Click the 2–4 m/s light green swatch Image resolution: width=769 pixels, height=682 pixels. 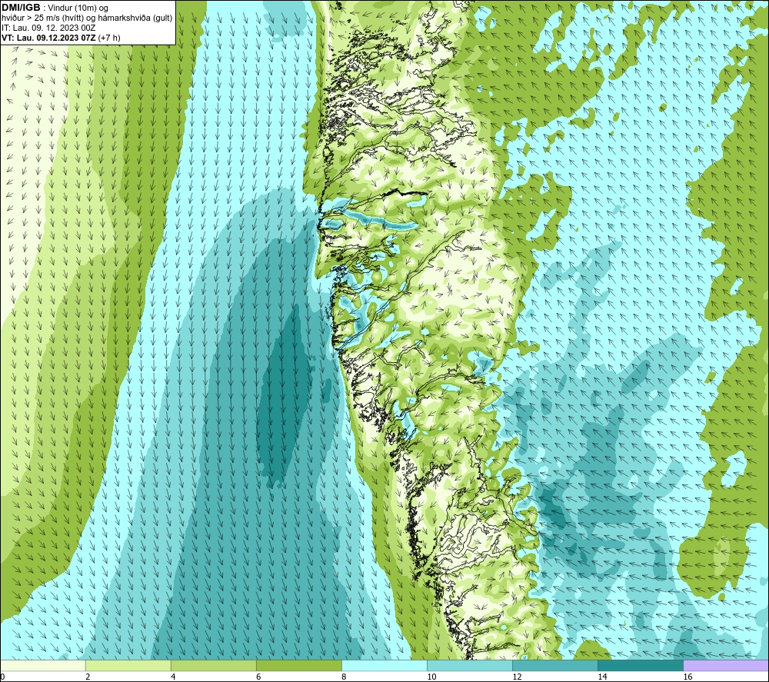point(128,665)
